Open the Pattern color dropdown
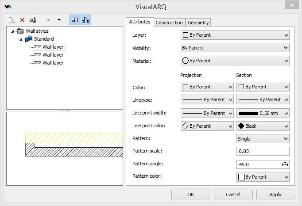The height and width of the screenshot is (206, 302). click(x=263, y=177)
